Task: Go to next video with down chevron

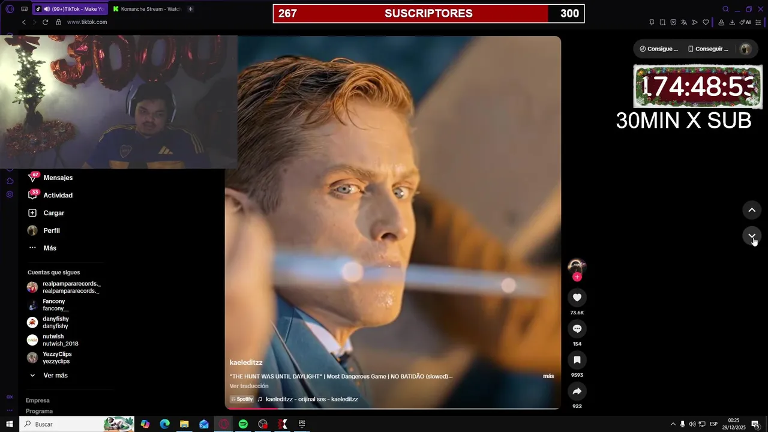Action: [x=752, y=236]
